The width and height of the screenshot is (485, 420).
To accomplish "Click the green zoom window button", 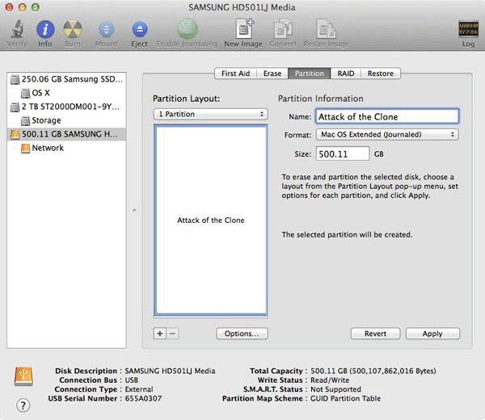I will click(x=36, y=7).
